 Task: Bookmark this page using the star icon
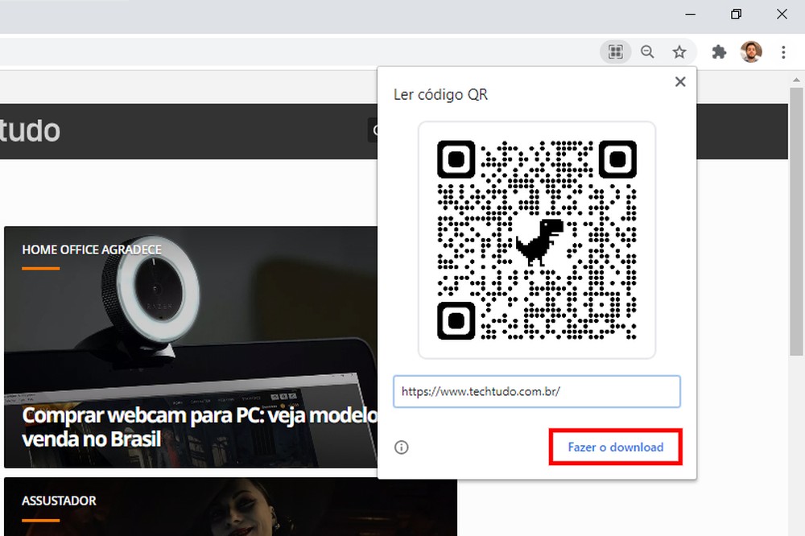(680, 52)
